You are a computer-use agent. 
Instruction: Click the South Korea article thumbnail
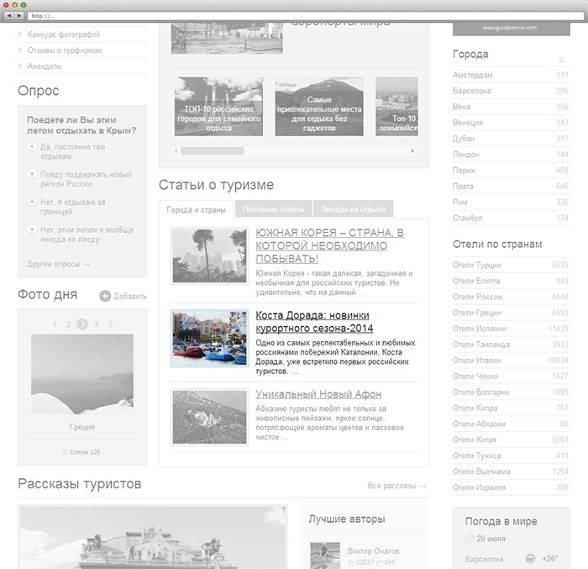tap(210, 256)
